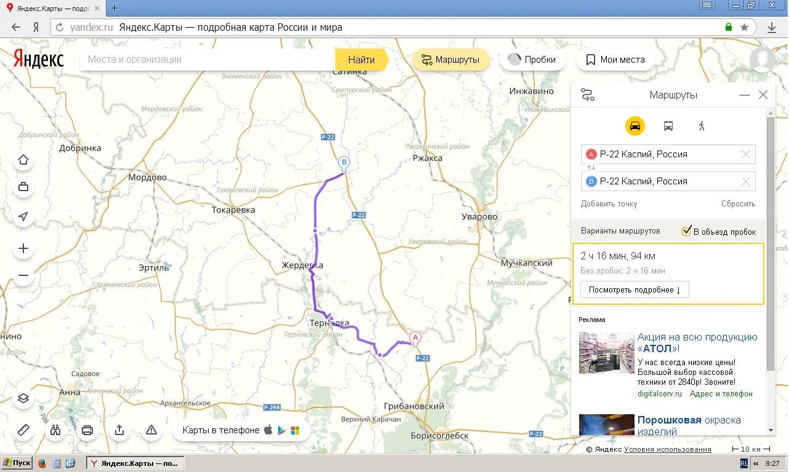Open Google Play maps link
The image size is (789, 472).
point(281,430)
